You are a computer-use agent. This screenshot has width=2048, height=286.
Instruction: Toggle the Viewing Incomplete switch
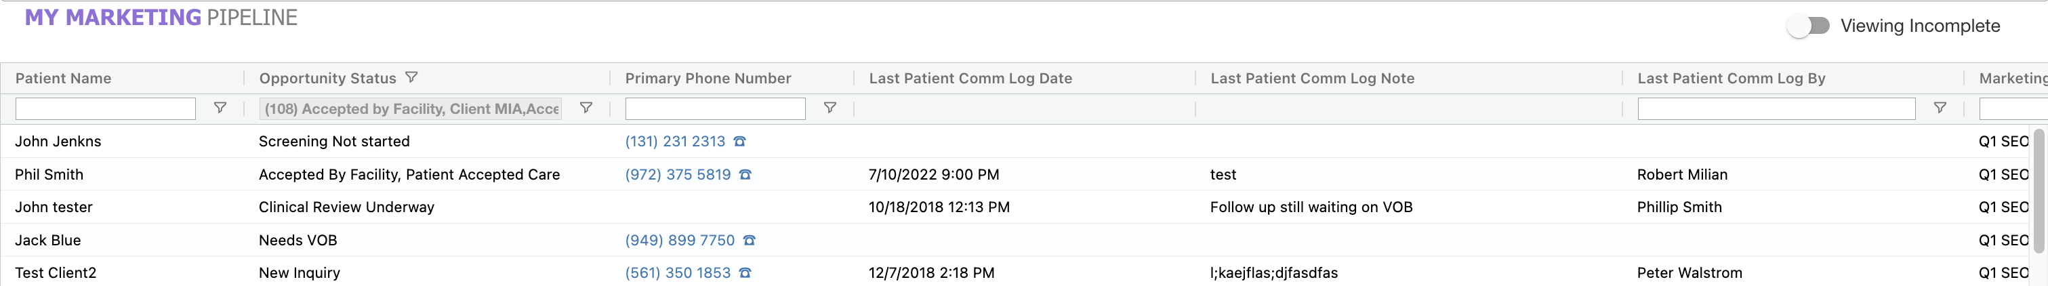pos(1809,26)
